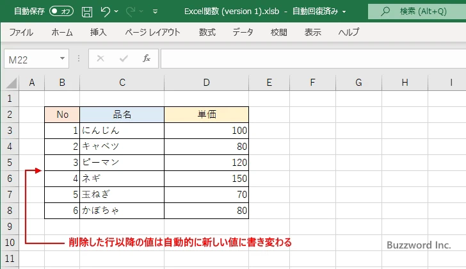
Task: Switch to the ホーム tab
Action: [x=62, y=32]
